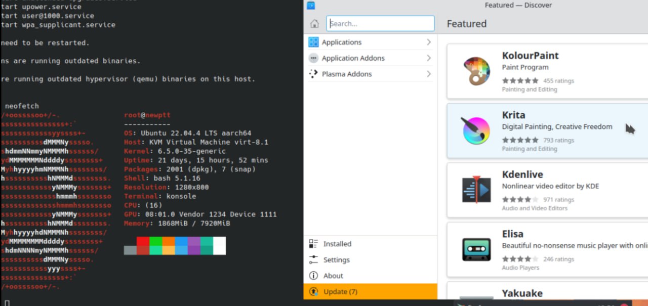Click the Discover window title bar icon

click(311, 6)
